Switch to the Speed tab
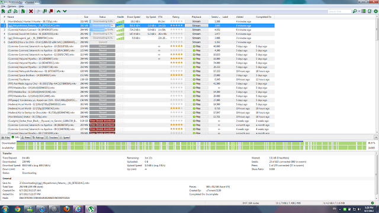The height and width of the screenshot is (213, 379). tap(65, 137)
